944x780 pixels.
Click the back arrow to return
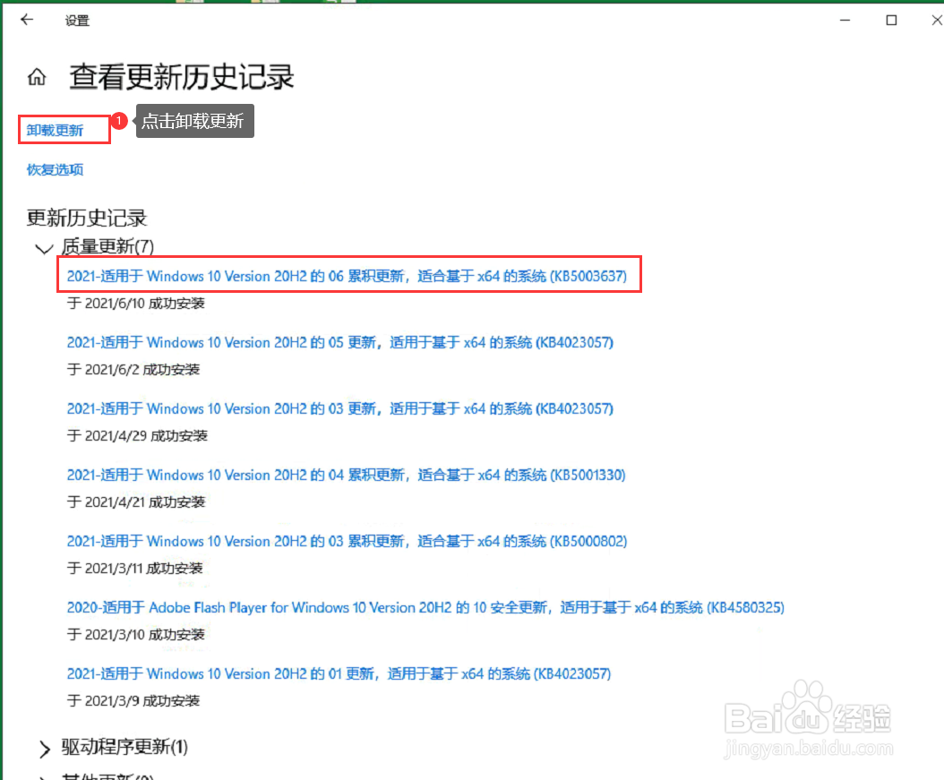[26, 20]
